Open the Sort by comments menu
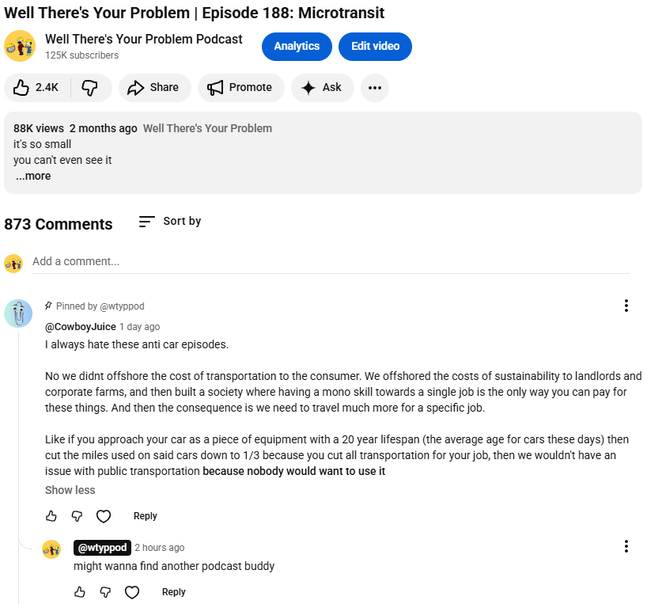647x604 pixels. click(170, 222)
